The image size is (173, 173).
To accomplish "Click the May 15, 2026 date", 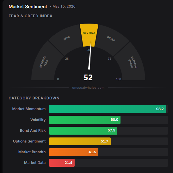I will pyautogui.click(x=64, y=6).
